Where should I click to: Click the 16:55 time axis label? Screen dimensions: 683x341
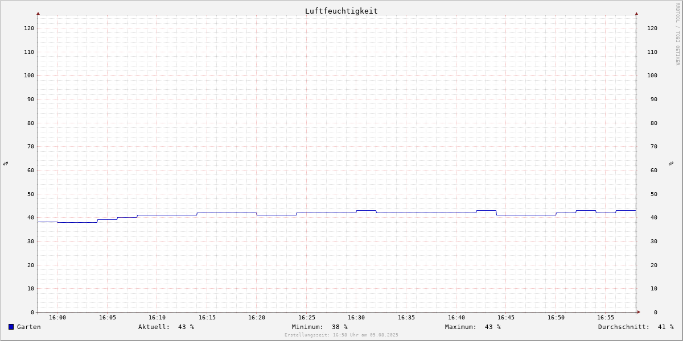(606, 317)
